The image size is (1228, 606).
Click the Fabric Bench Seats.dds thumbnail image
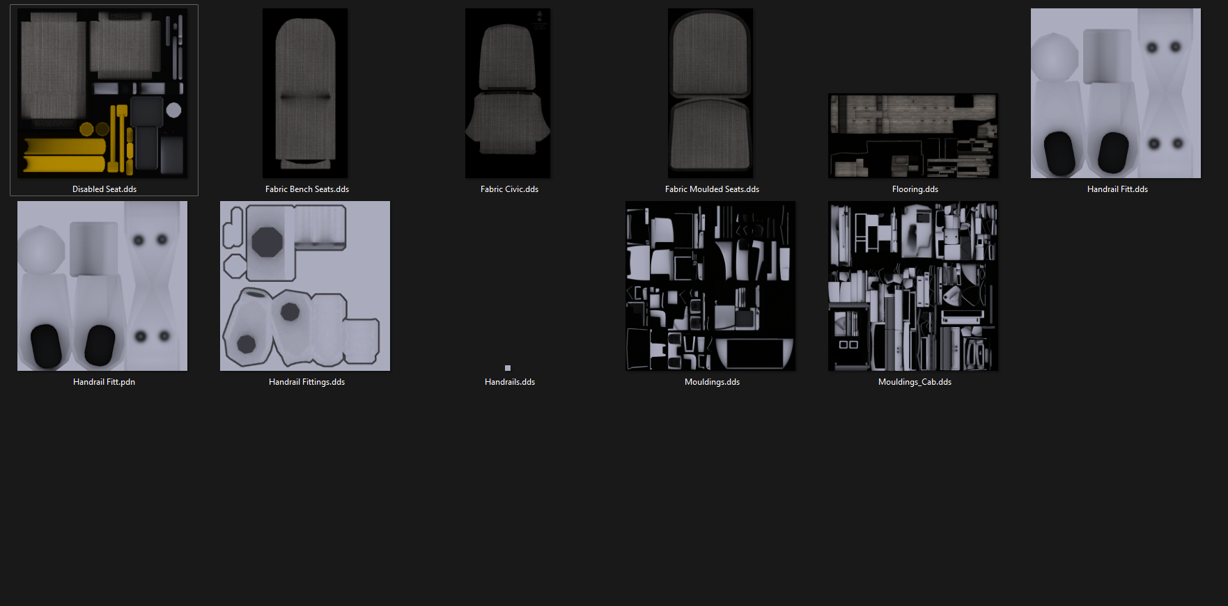(305, 93)
